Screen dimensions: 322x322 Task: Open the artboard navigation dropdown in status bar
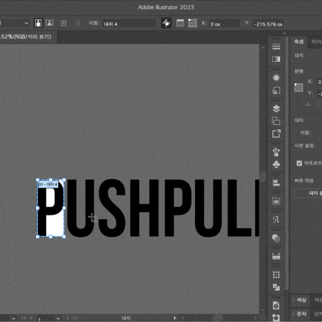pyautogui.click(x=58, y=318)
